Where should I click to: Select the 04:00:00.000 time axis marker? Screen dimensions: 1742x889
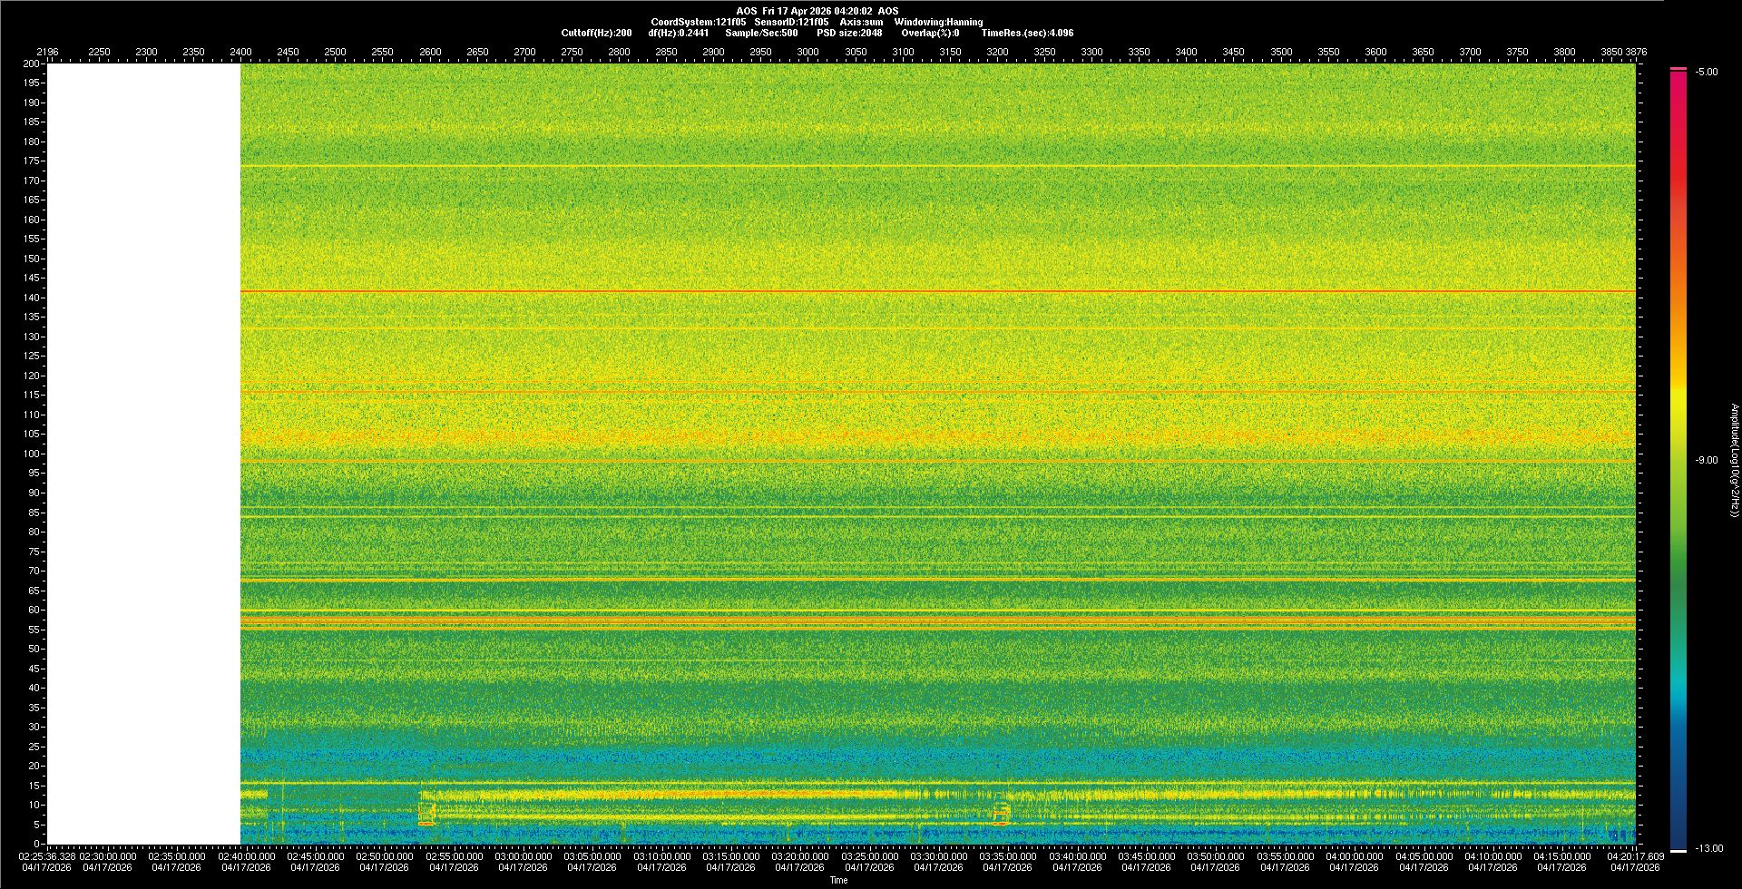(1354, 855)
